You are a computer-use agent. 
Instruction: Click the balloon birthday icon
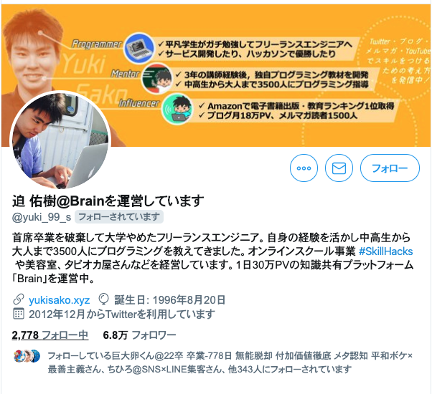[x=104, y=299]
